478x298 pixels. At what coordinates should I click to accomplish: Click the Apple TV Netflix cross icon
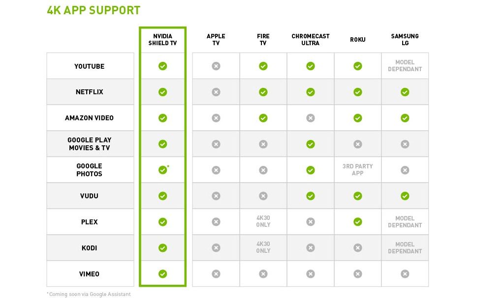(216, 92)
